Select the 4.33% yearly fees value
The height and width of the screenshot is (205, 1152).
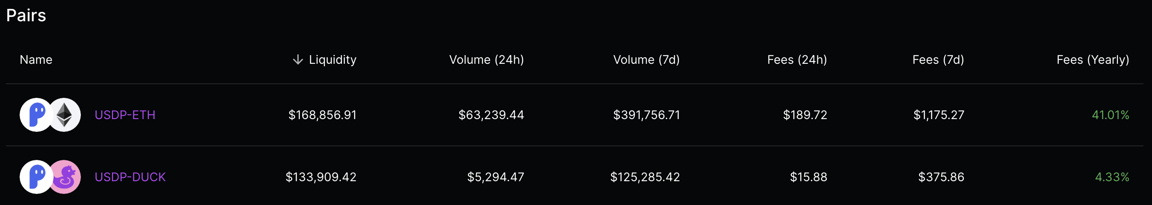[x=1112, y=177]
